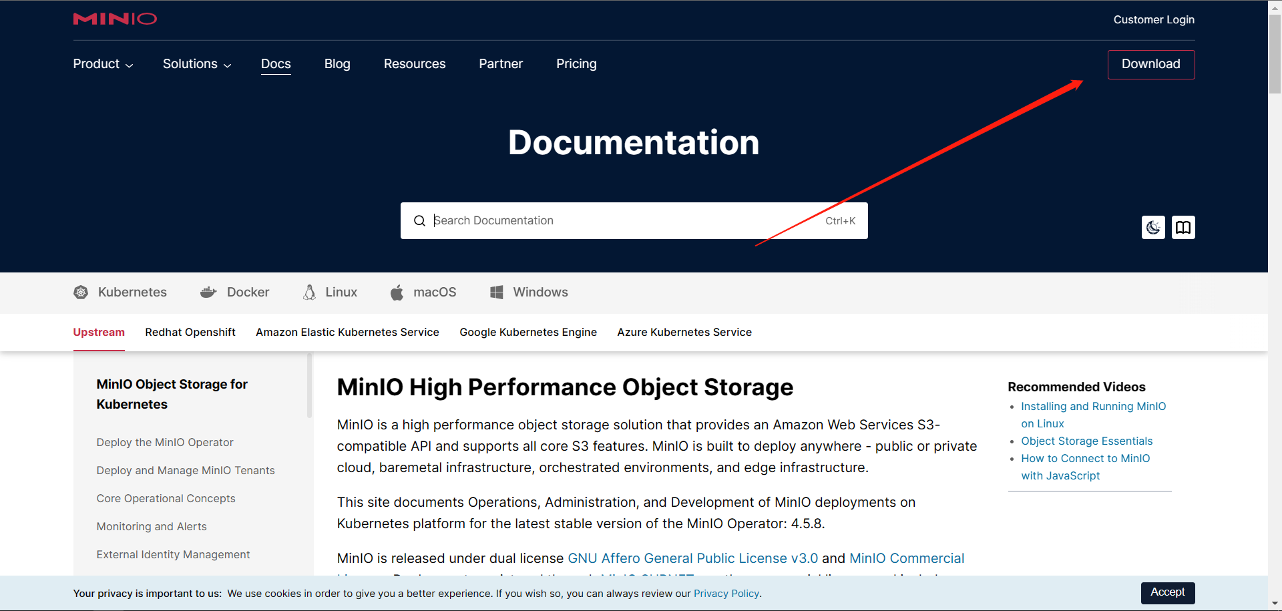Switch to Google Kubernetes Engine tab
Screen dimensions: 1282x611
528,333
